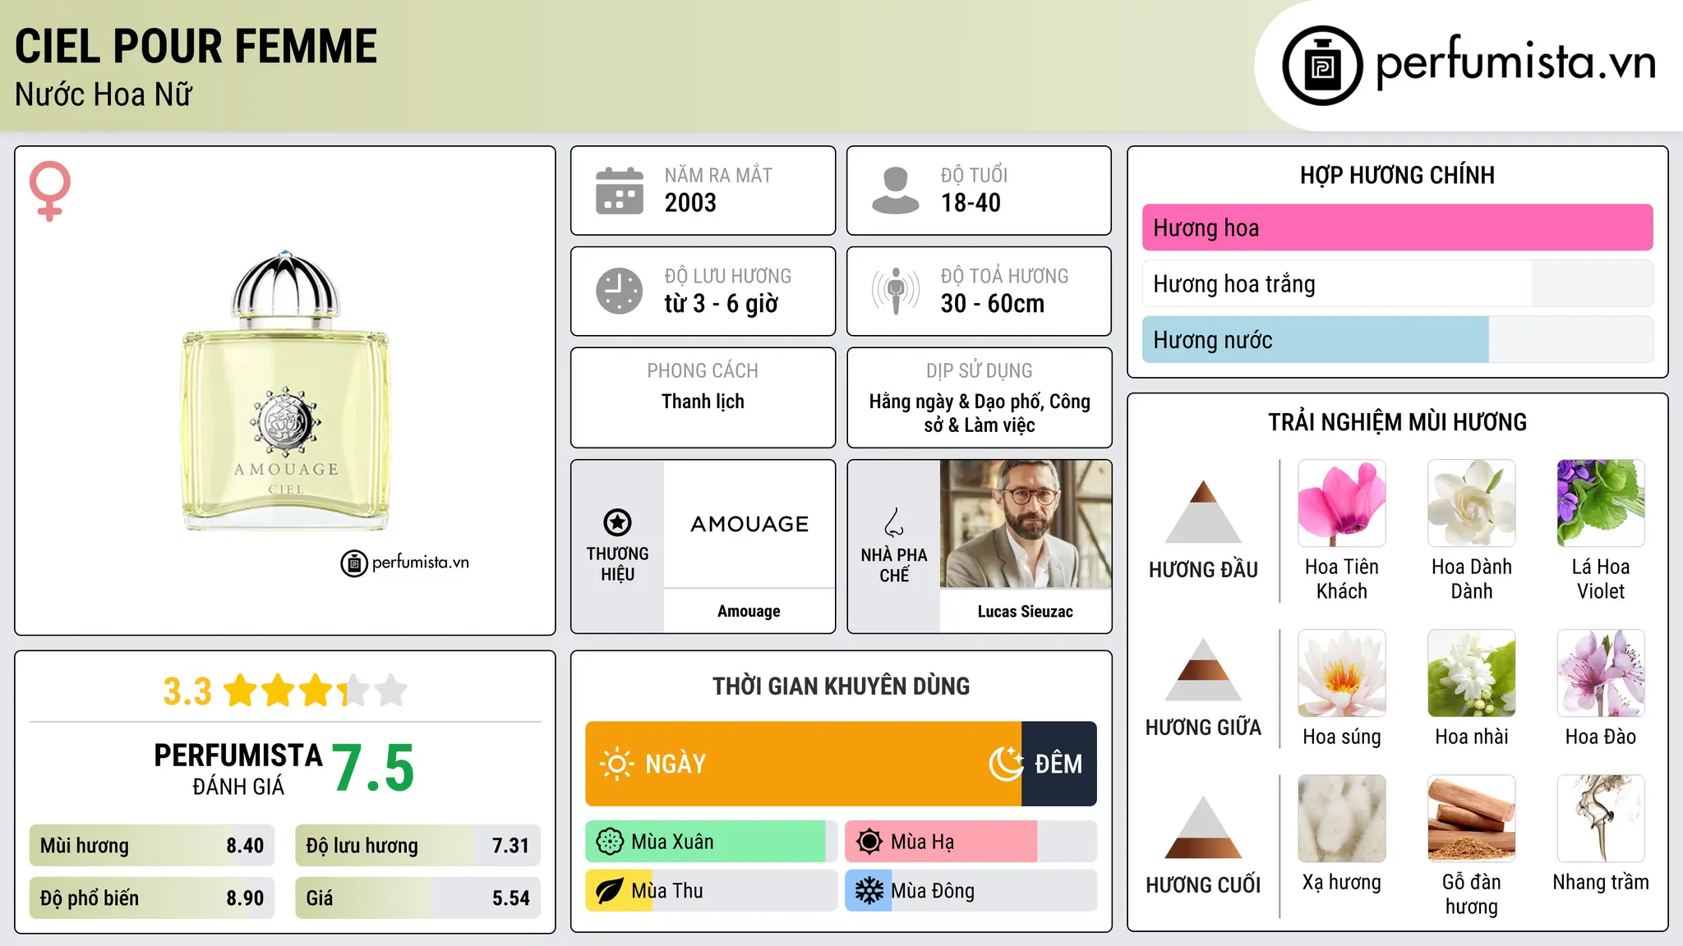Click the Thời Gian Khuyên Dùng heading

coord(841,686)
